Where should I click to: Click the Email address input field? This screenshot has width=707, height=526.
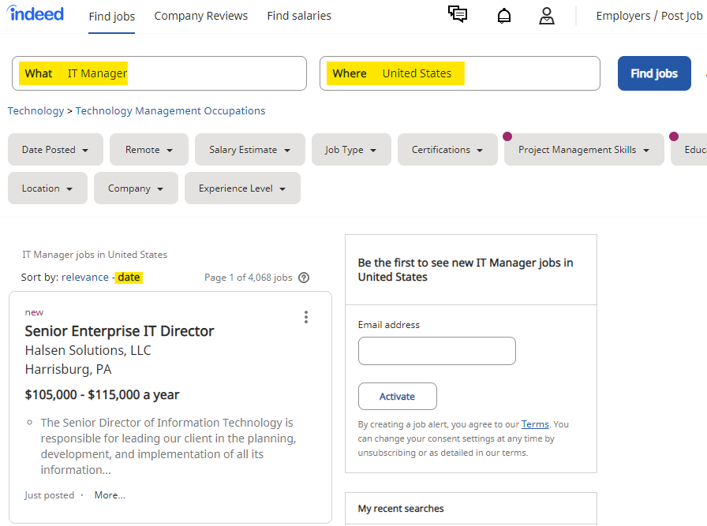(436, 351)
